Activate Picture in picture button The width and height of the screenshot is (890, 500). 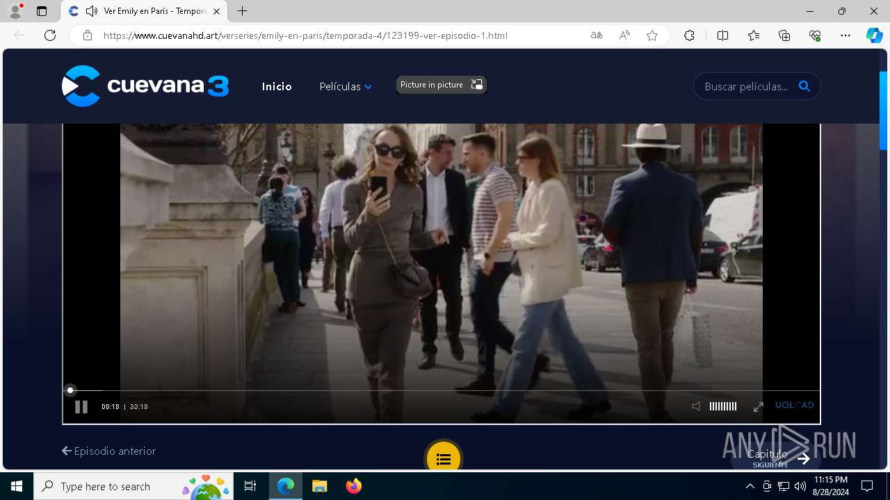click(441, 85)
